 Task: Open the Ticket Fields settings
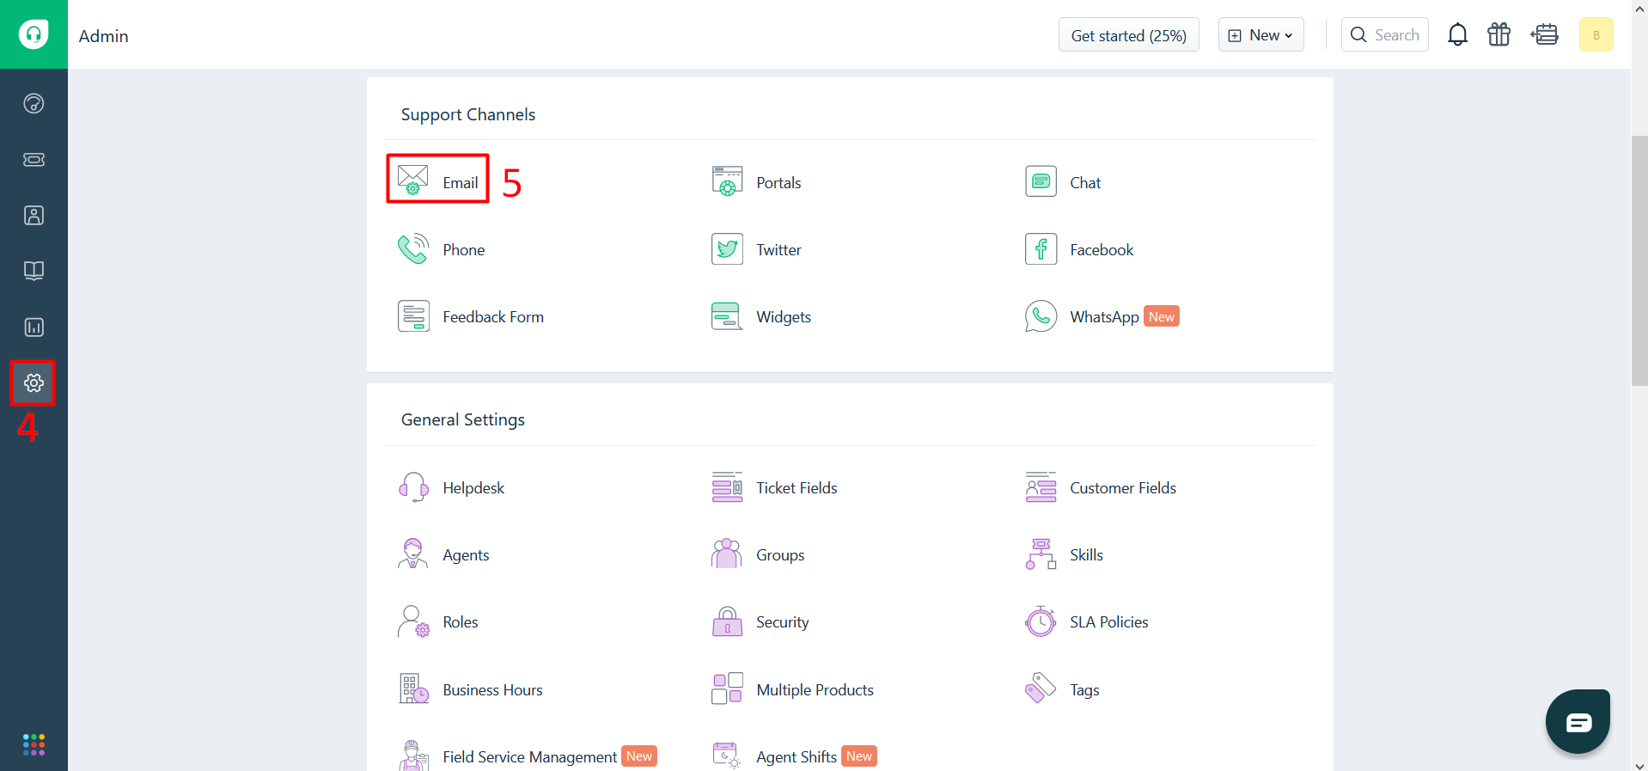(x=796, y=488)
